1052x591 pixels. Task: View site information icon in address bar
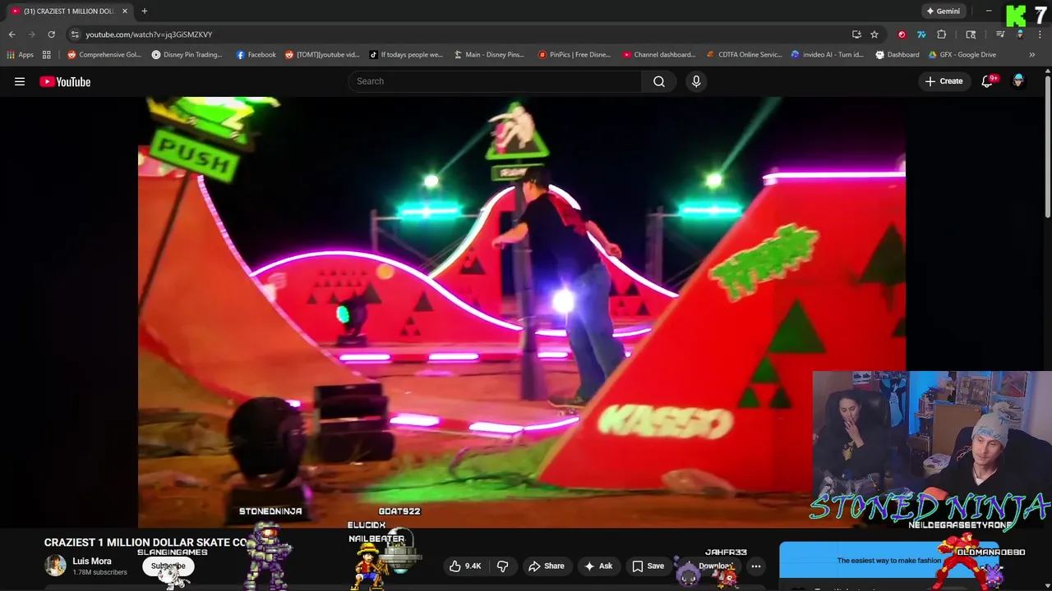point(75,34)
